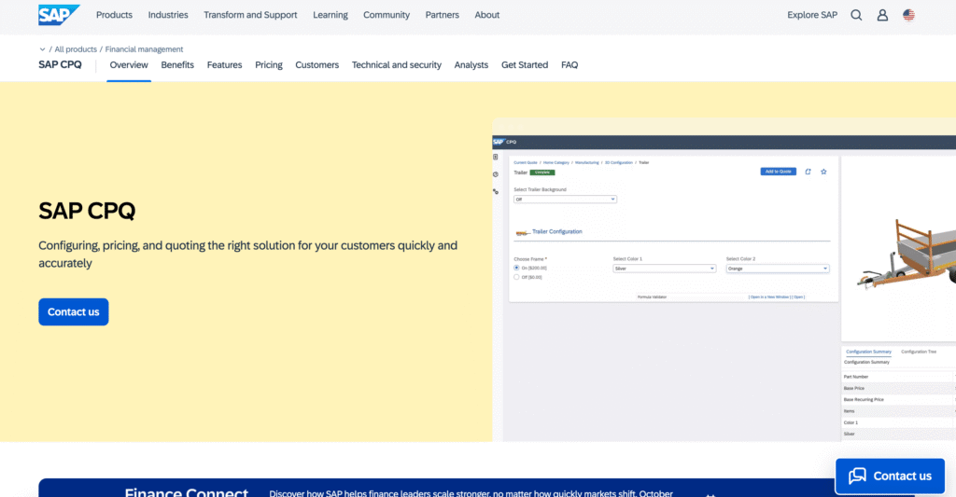Click the chat icon in floating Contact us

tap(857, 476)
